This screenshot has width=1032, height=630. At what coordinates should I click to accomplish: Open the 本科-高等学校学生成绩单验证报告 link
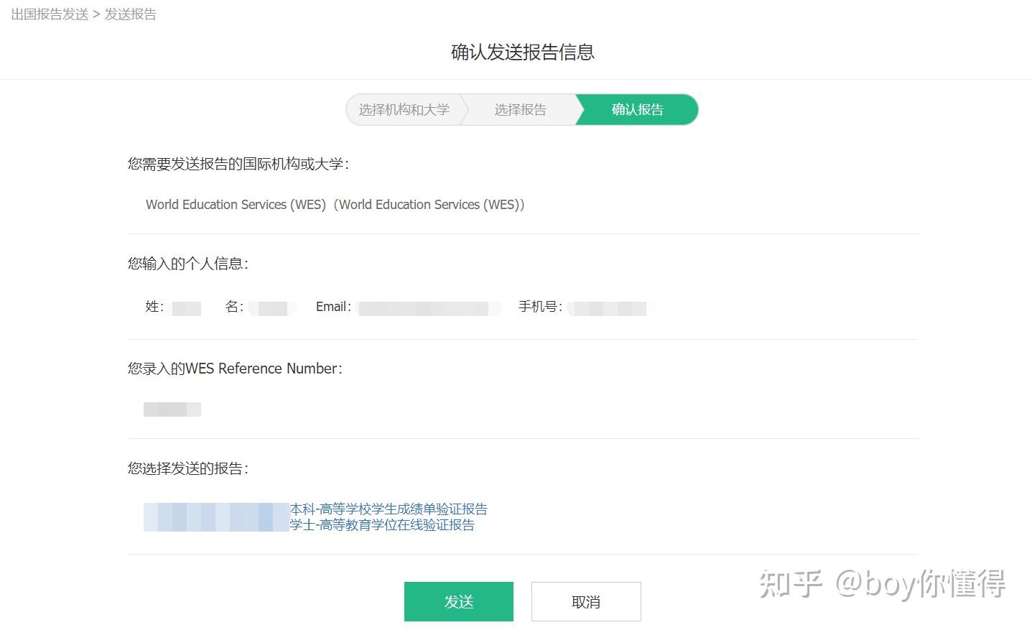[x=389, y=509]
